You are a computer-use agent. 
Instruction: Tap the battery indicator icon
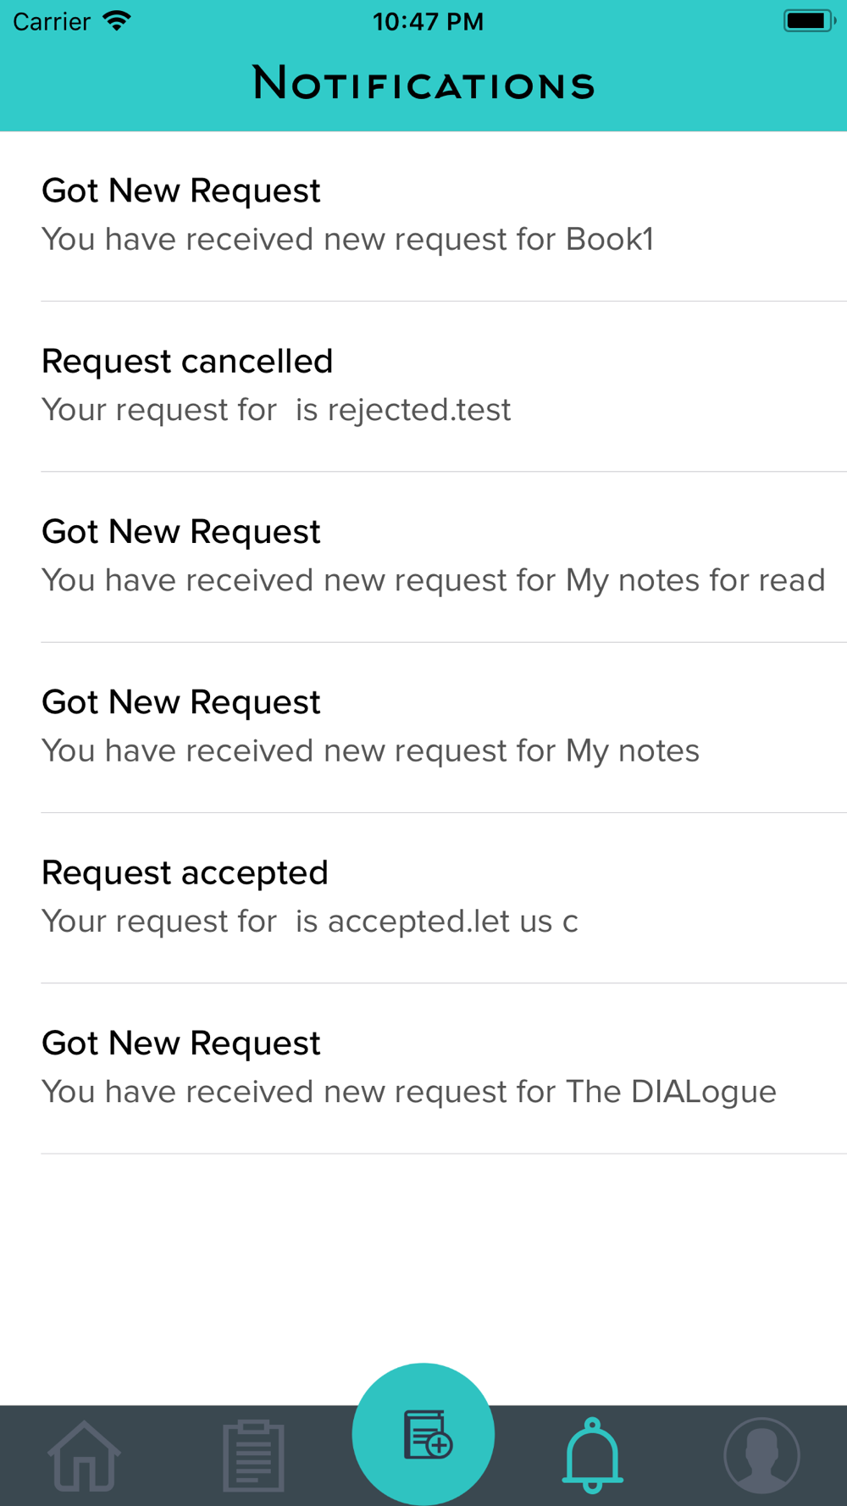coord(809,21)
